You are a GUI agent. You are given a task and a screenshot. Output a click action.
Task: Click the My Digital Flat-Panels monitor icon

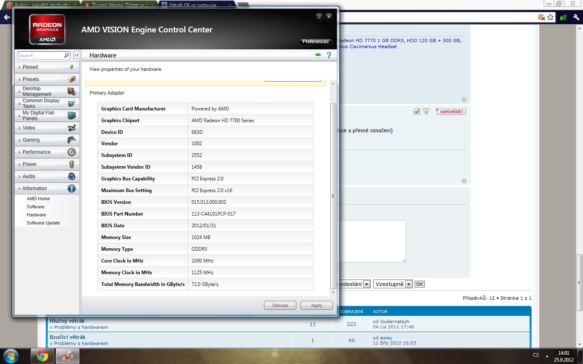72,116
